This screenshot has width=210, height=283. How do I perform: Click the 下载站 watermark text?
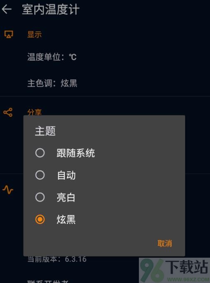187,267
